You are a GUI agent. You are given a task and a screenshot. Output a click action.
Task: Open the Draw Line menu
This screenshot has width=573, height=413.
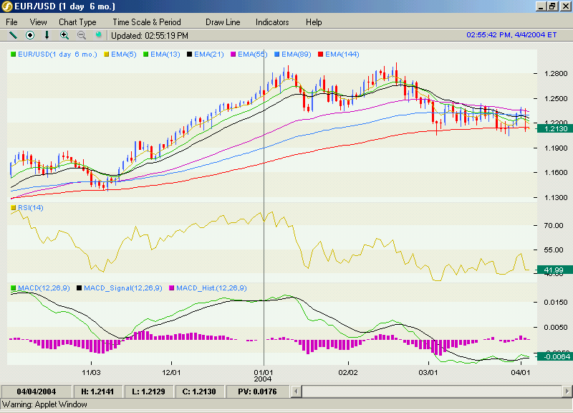[223, 22]
